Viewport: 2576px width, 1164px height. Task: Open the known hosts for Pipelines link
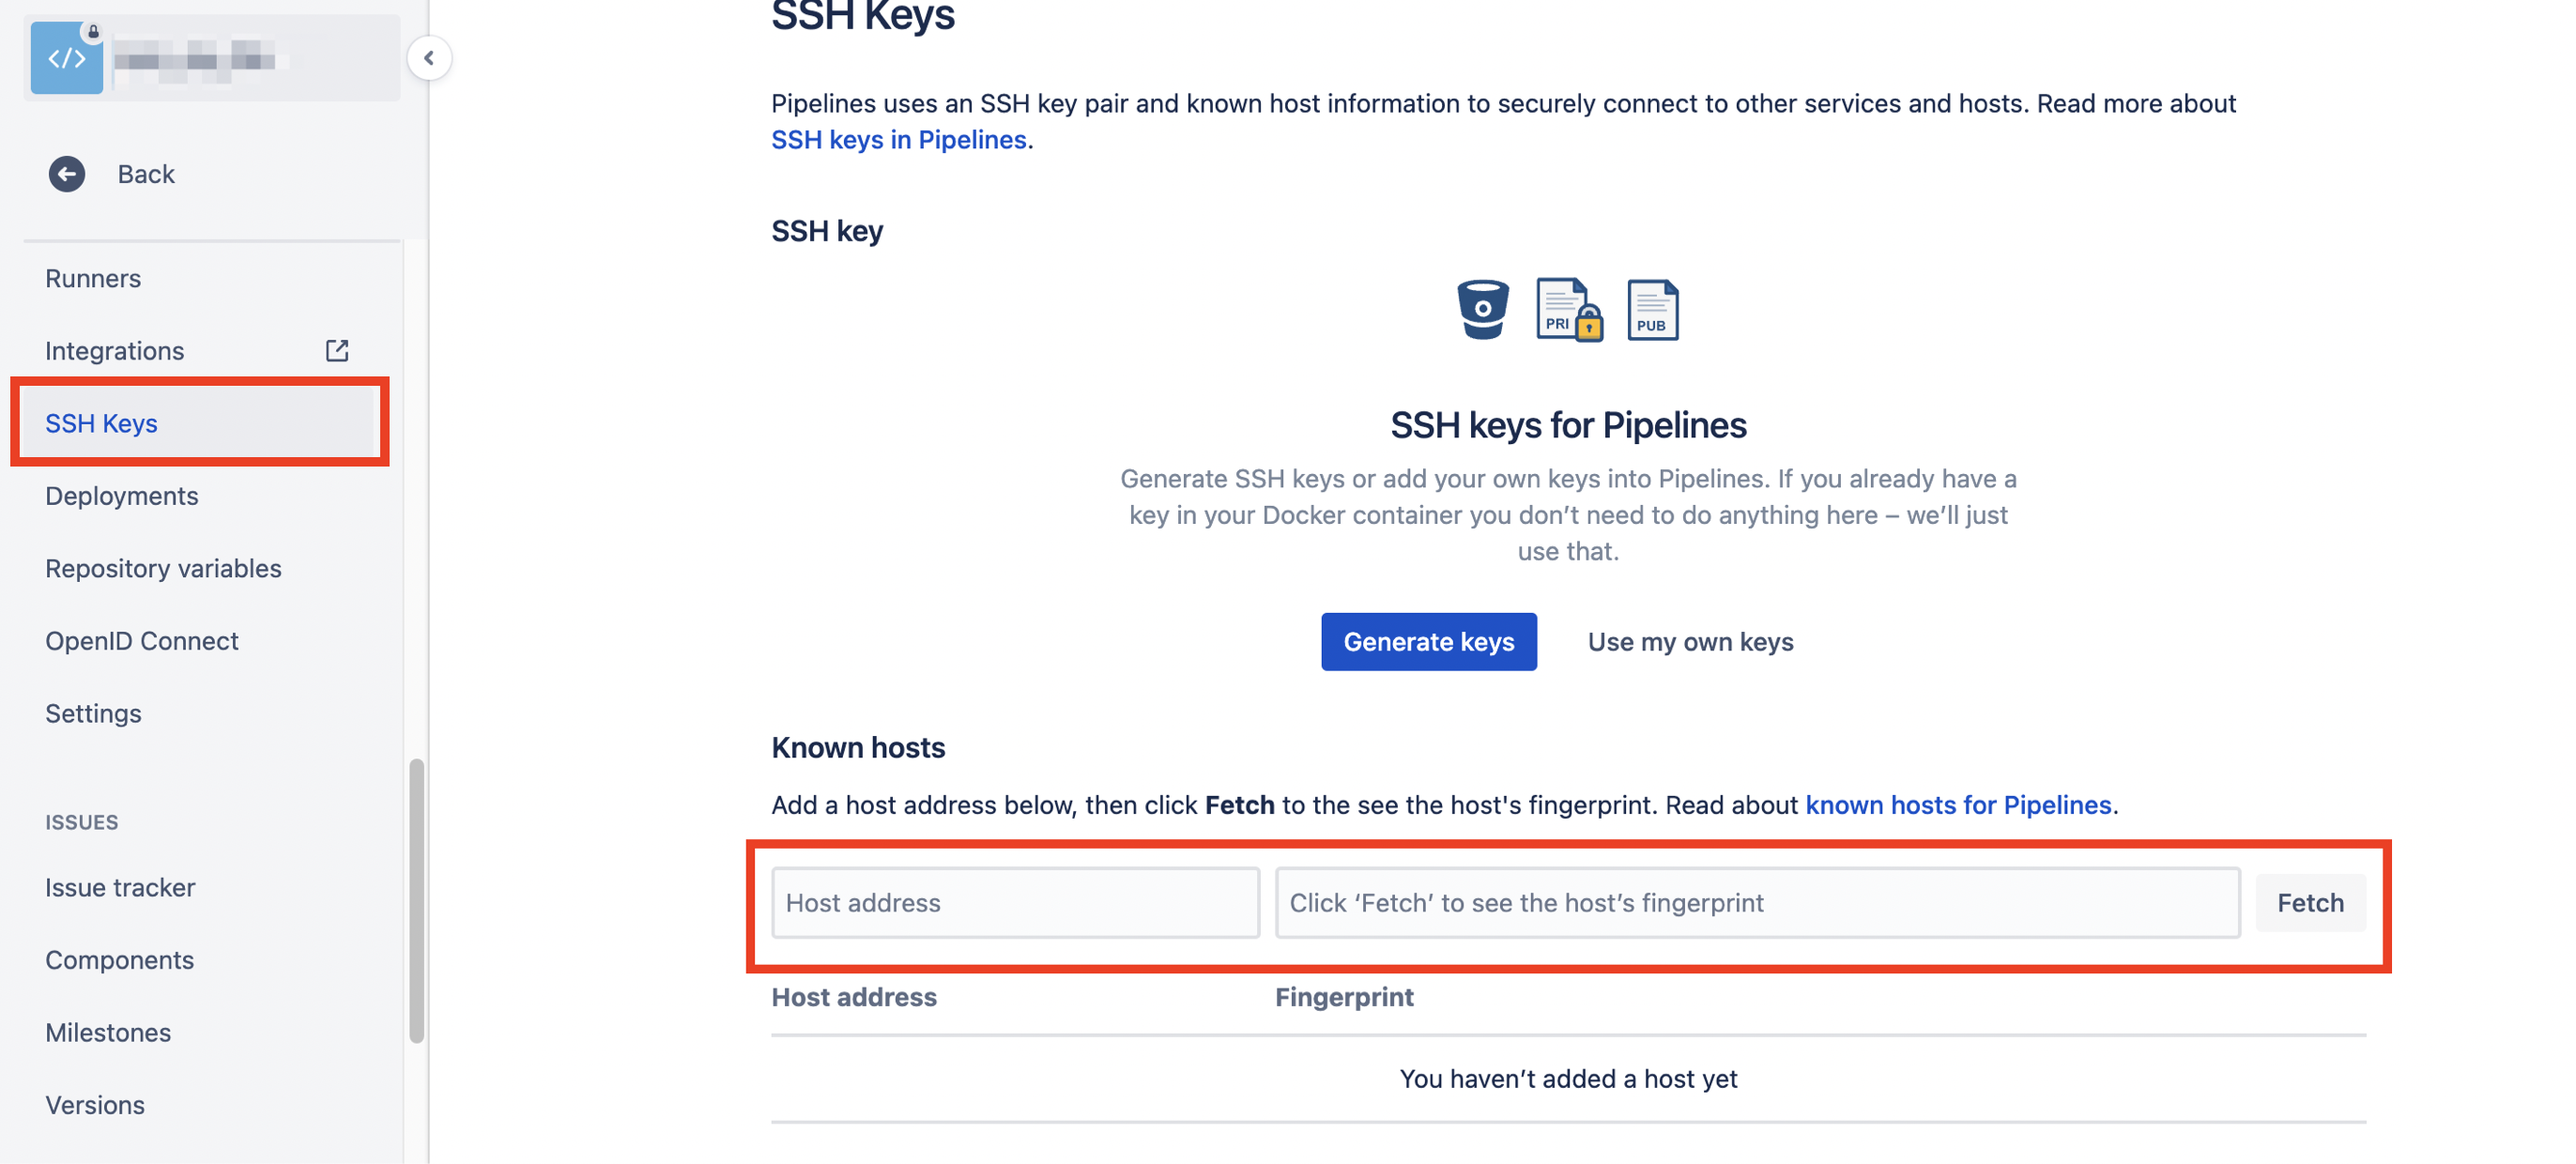coord(1958,805)
